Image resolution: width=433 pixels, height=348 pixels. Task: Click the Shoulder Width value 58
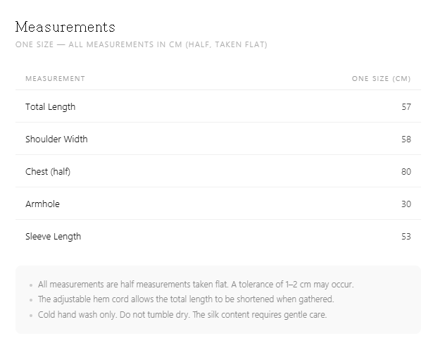(x=406, y=139)
